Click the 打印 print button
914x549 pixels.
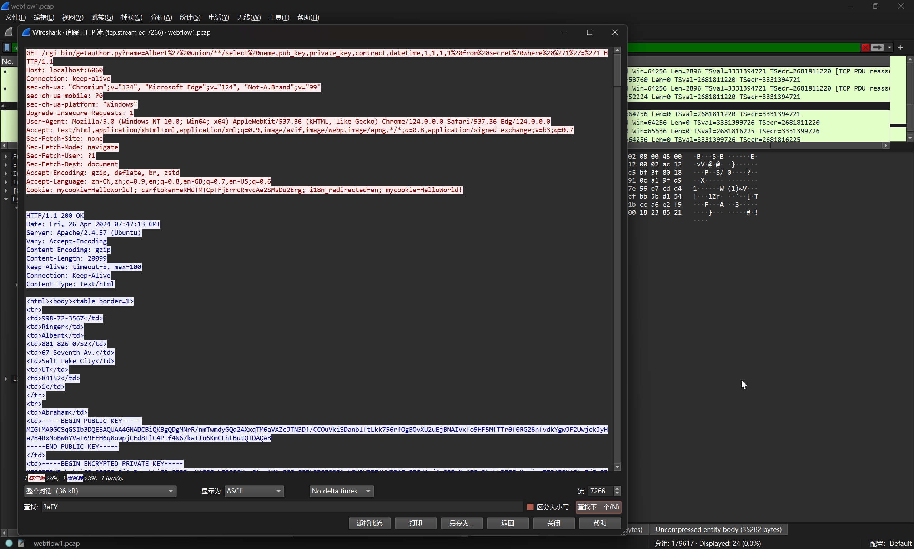(x=416, y=523)
